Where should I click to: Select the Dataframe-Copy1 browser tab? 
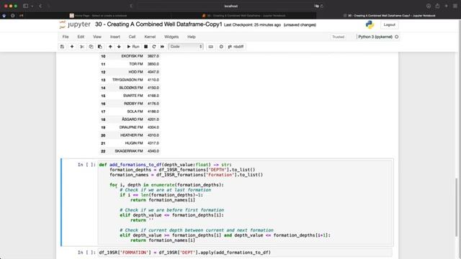389,16
